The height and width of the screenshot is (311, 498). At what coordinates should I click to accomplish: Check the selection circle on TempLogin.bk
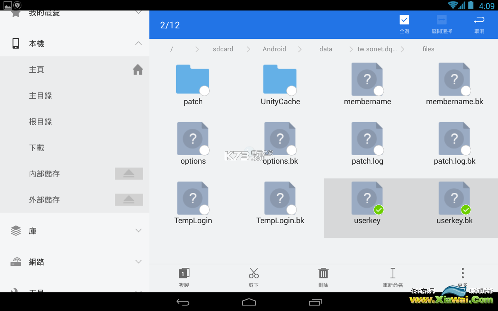coord(291,210)
